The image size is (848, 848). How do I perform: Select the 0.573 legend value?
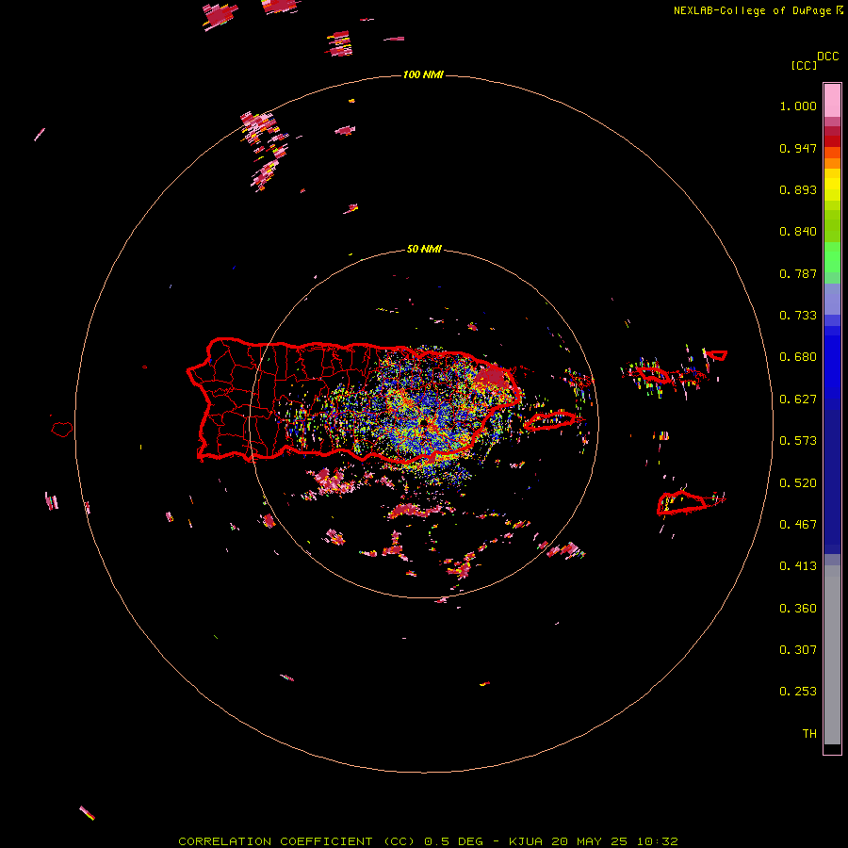[798, 441]
